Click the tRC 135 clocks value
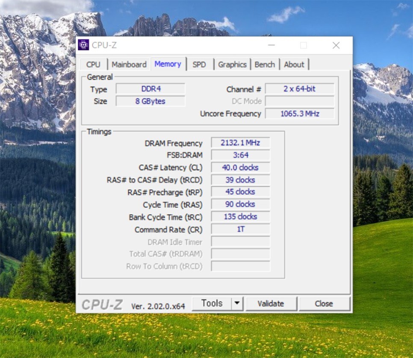Image resolution: width=413 pixels, height=358 pixels. [x=240, y=217]
